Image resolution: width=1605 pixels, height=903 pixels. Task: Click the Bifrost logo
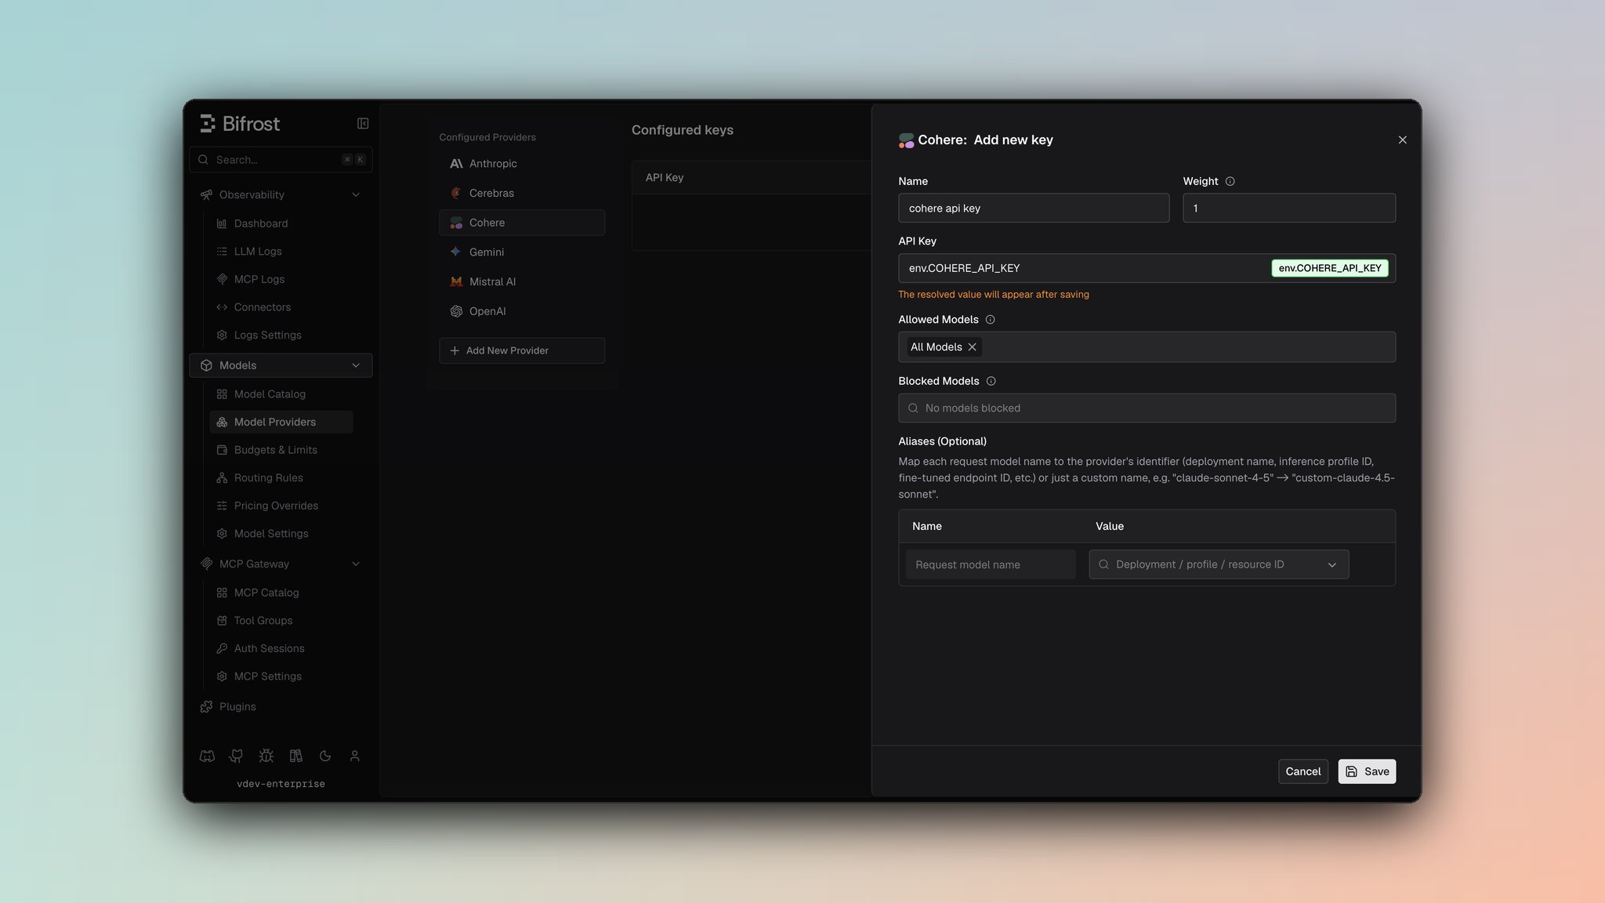click(240, 124)
